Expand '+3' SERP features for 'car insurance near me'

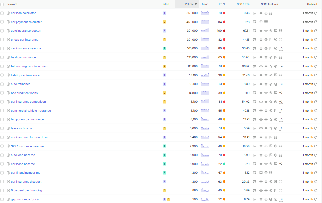click(281, 49)
